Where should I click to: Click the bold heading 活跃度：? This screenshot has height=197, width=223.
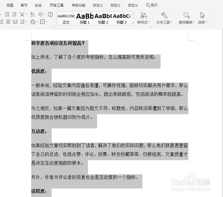pos(39,191)
